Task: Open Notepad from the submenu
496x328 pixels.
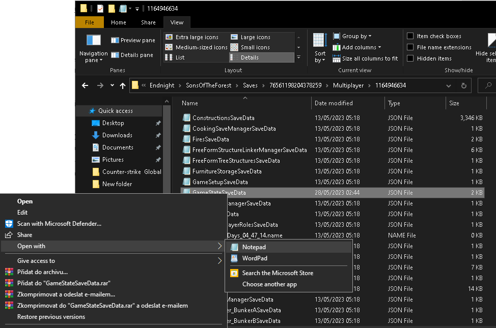Action: (x=254, y=247)
